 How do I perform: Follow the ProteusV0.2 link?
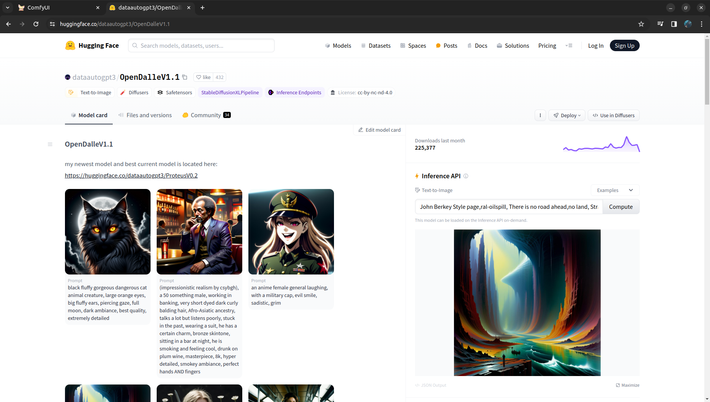[131, 176]
